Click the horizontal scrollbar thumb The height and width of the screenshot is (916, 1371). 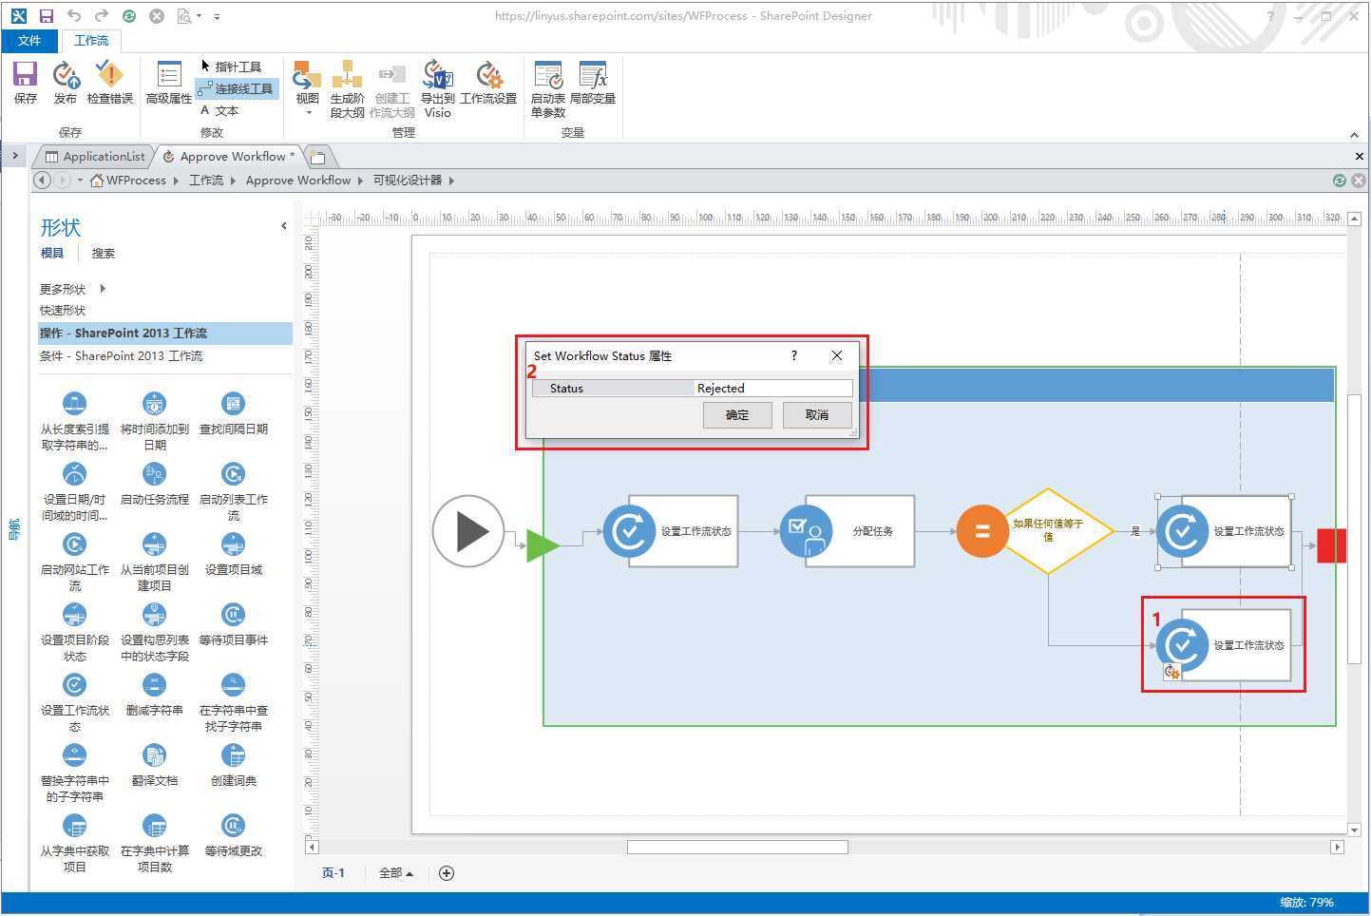click(737, 847)
